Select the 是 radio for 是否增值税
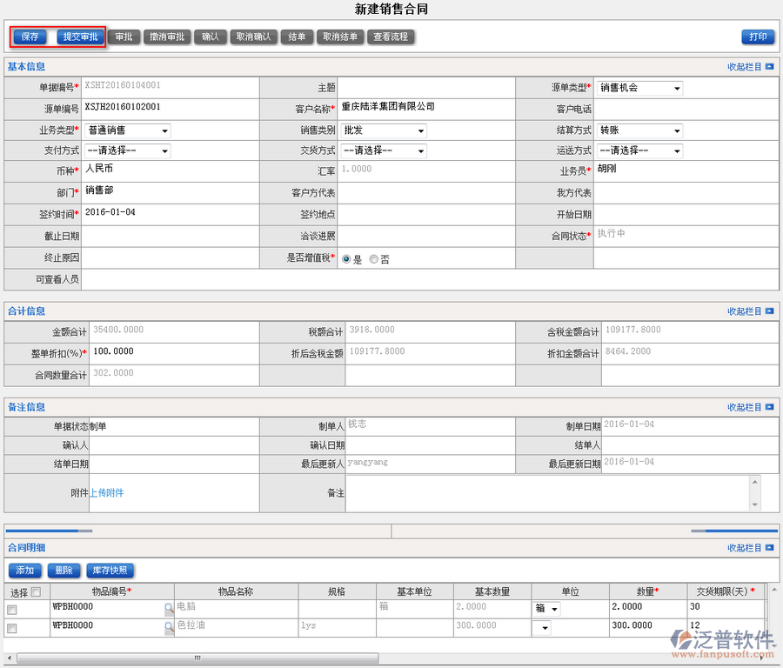 point(346,259)
